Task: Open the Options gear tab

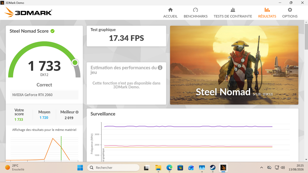Action: [290, 13]
